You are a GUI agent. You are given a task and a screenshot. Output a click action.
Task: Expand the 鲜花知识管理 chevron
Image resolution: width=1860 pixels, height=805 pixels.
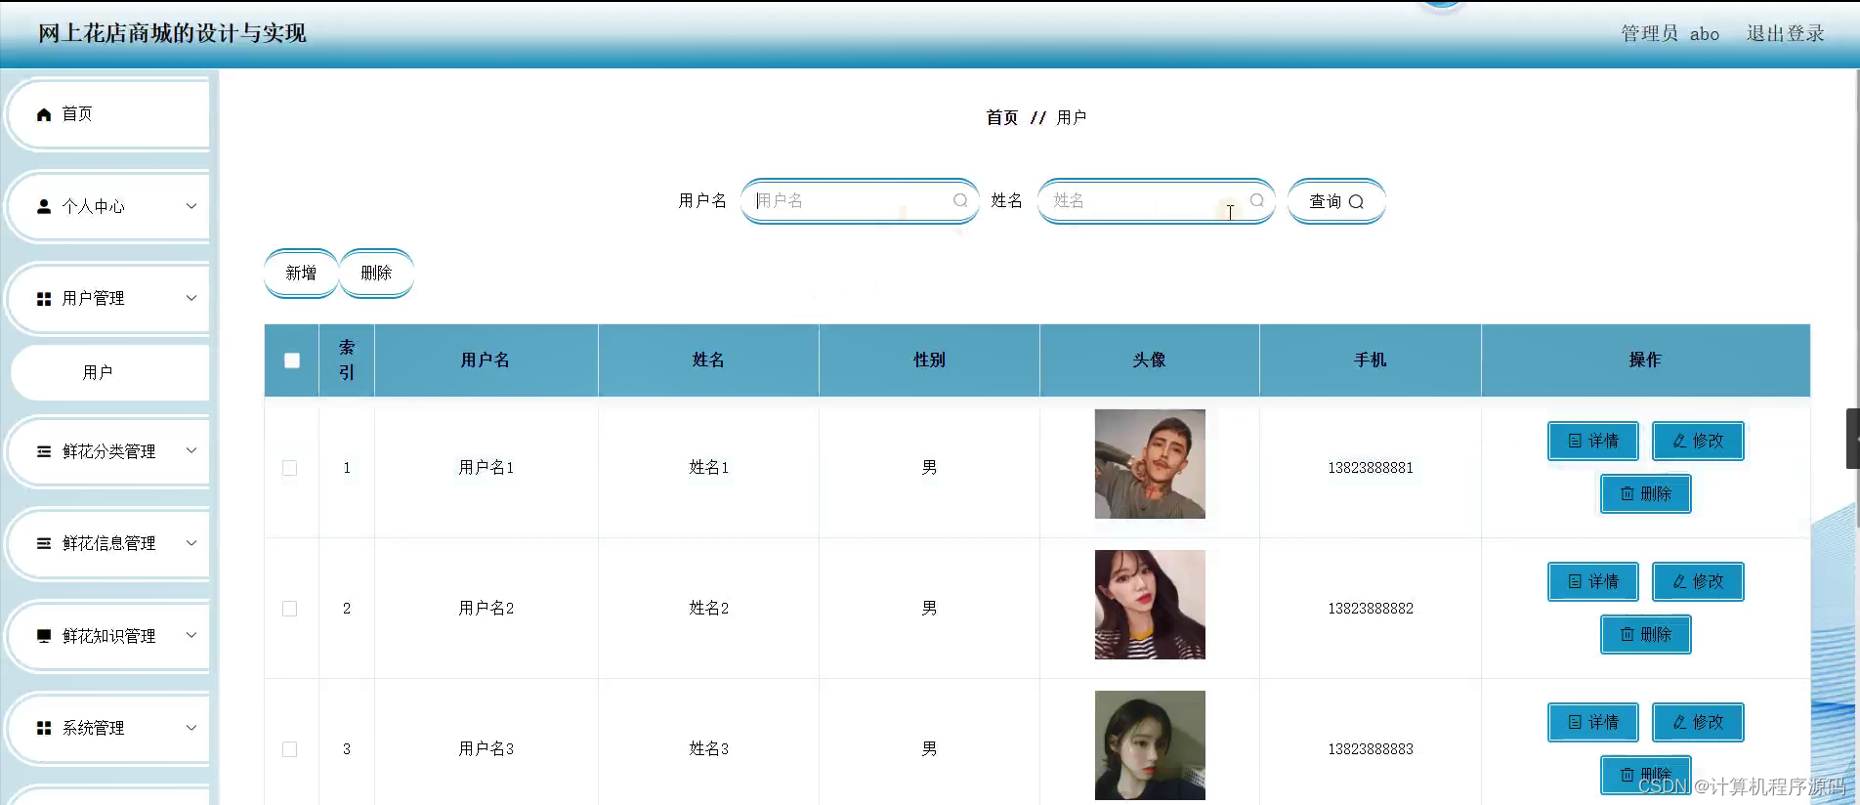click(191, 635)
